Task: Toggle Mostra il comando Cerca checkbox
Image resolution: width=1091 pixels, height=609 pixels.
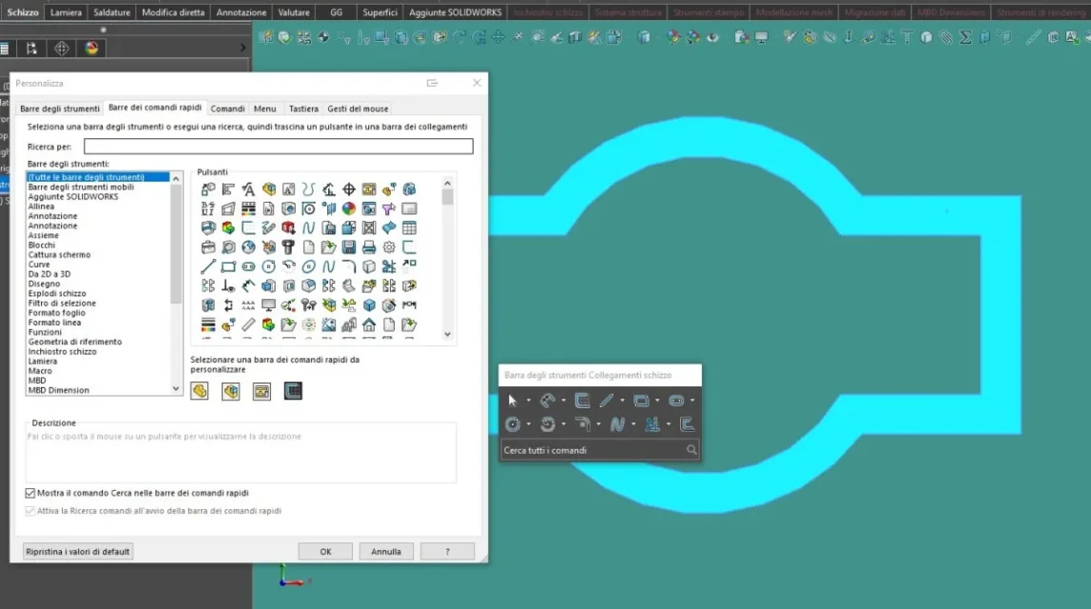Action: point(29,493)
